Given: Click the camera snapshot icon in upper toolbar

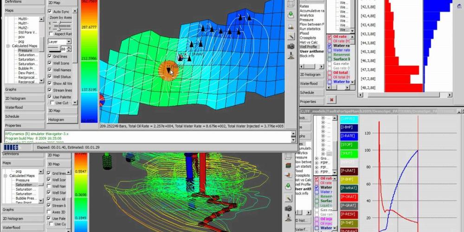Looking at the screenshot, I should 291,46.
